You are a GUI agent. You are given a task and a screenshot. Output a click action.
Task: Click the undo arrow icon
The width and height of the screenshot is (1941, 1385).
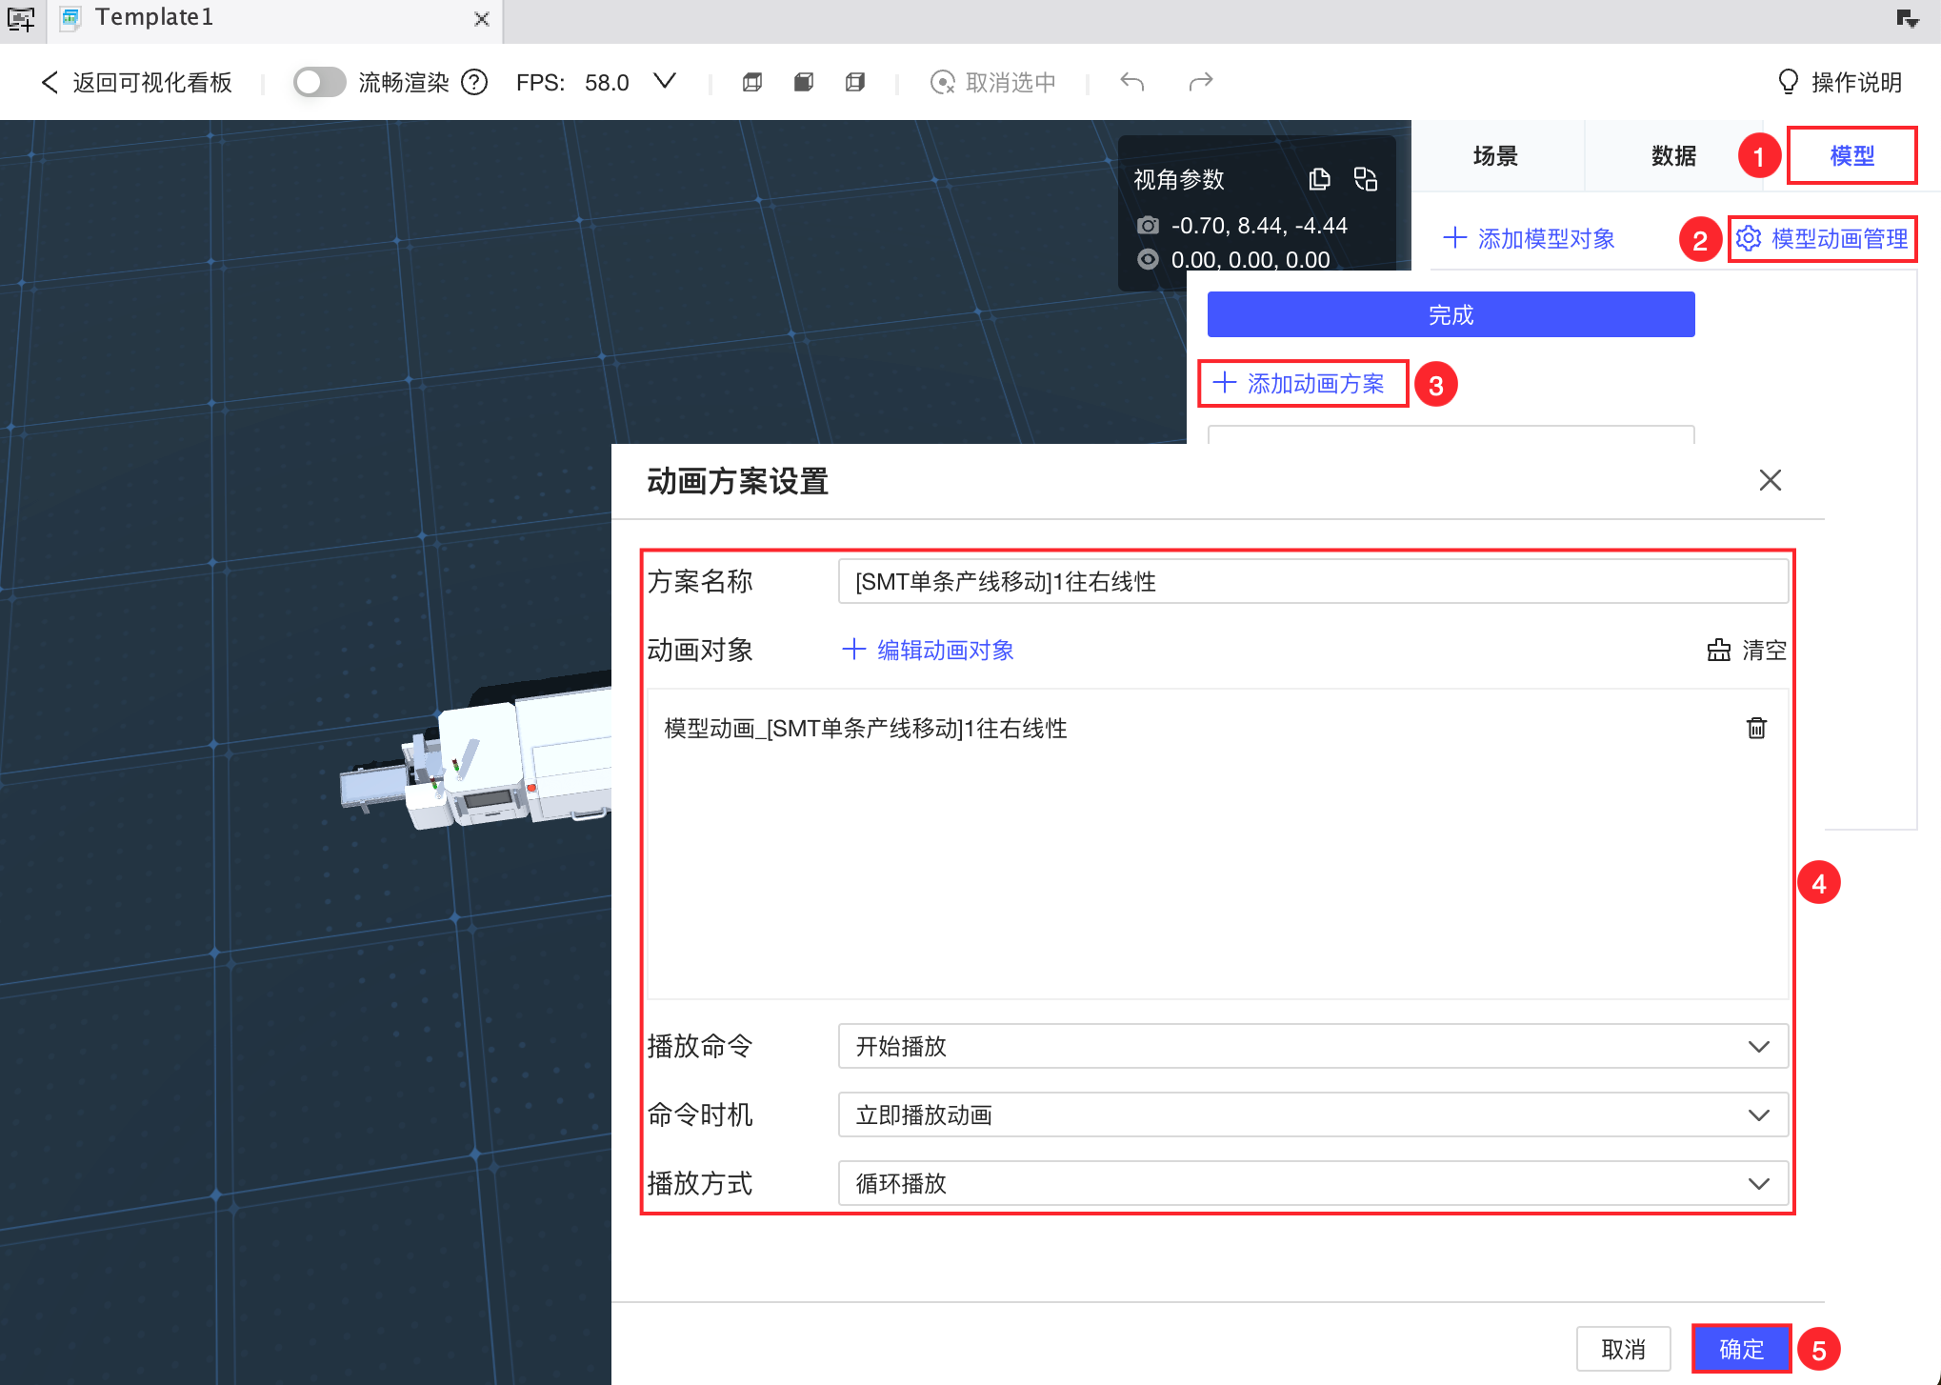click(x=1131, y=82)
